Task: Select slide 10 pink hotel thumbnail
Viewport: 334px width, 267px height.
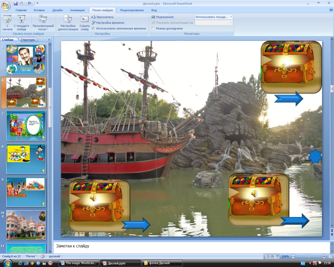Action: [26, 225]
